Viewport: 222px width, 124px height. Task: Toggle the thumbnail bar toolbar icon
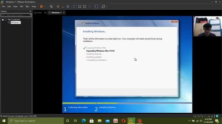79,7
